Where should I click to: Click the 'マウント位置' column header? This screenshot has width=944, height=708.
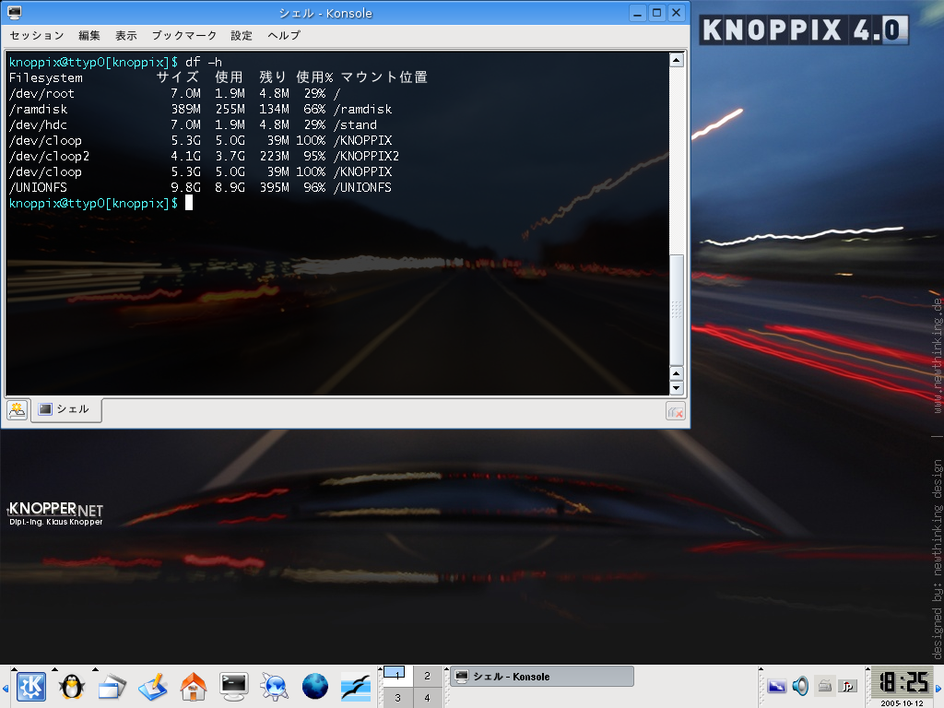(x=384, y=77)
